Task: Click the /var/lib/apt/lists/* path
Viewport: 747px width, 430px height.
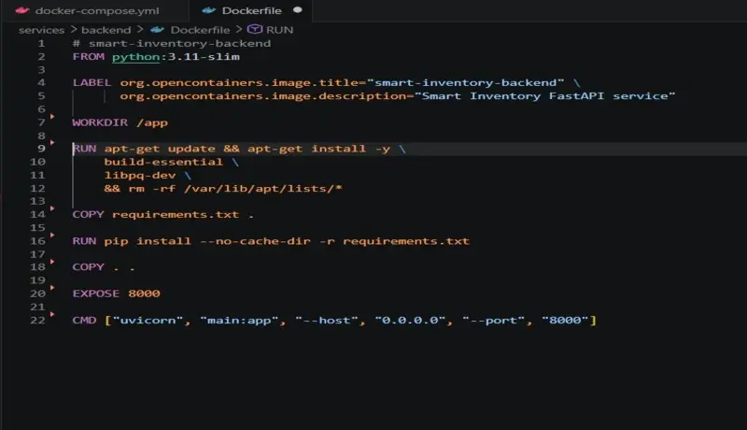Action: (263, 189)
